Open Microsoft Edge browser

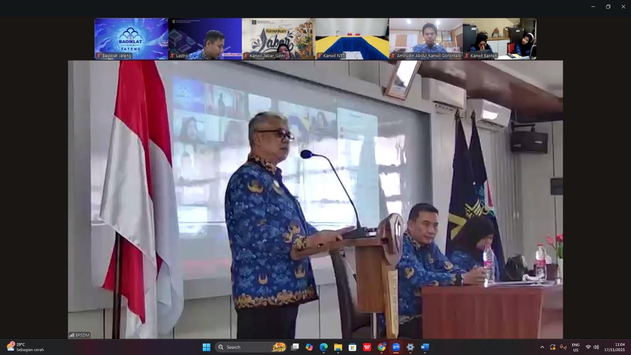(x=324, y=347)
